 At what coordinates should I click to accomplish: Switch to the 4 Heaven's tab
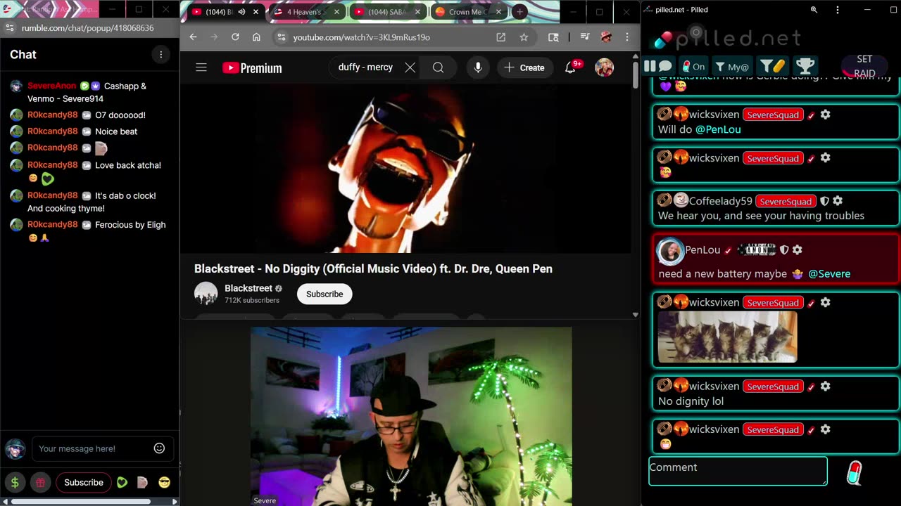point(305,12)
